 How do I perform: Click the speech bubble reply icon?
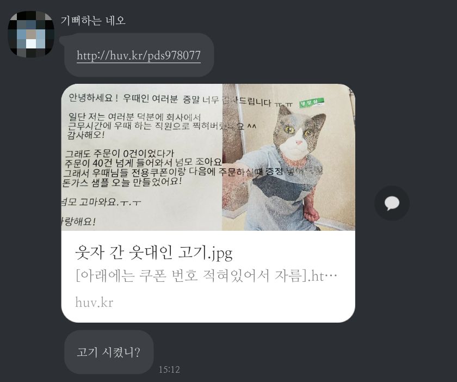click(x=392, y=203)
